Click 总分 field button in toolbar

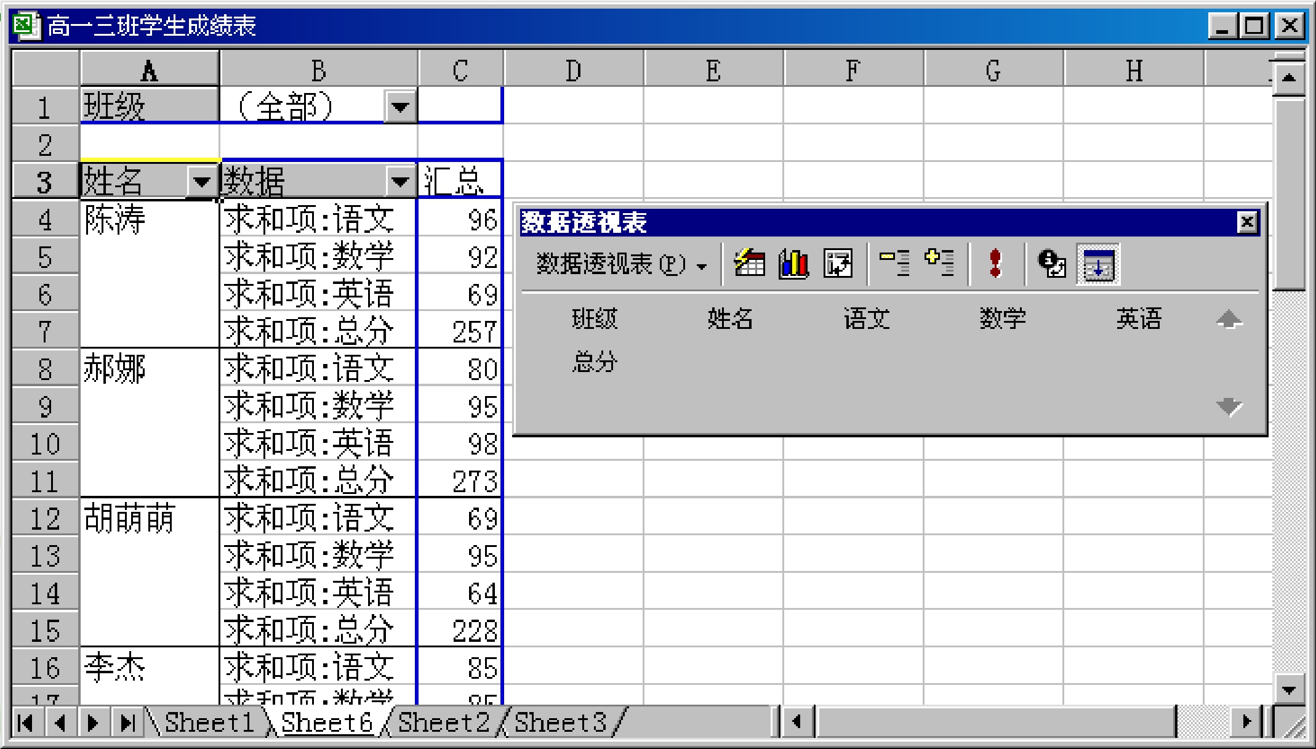594,362
